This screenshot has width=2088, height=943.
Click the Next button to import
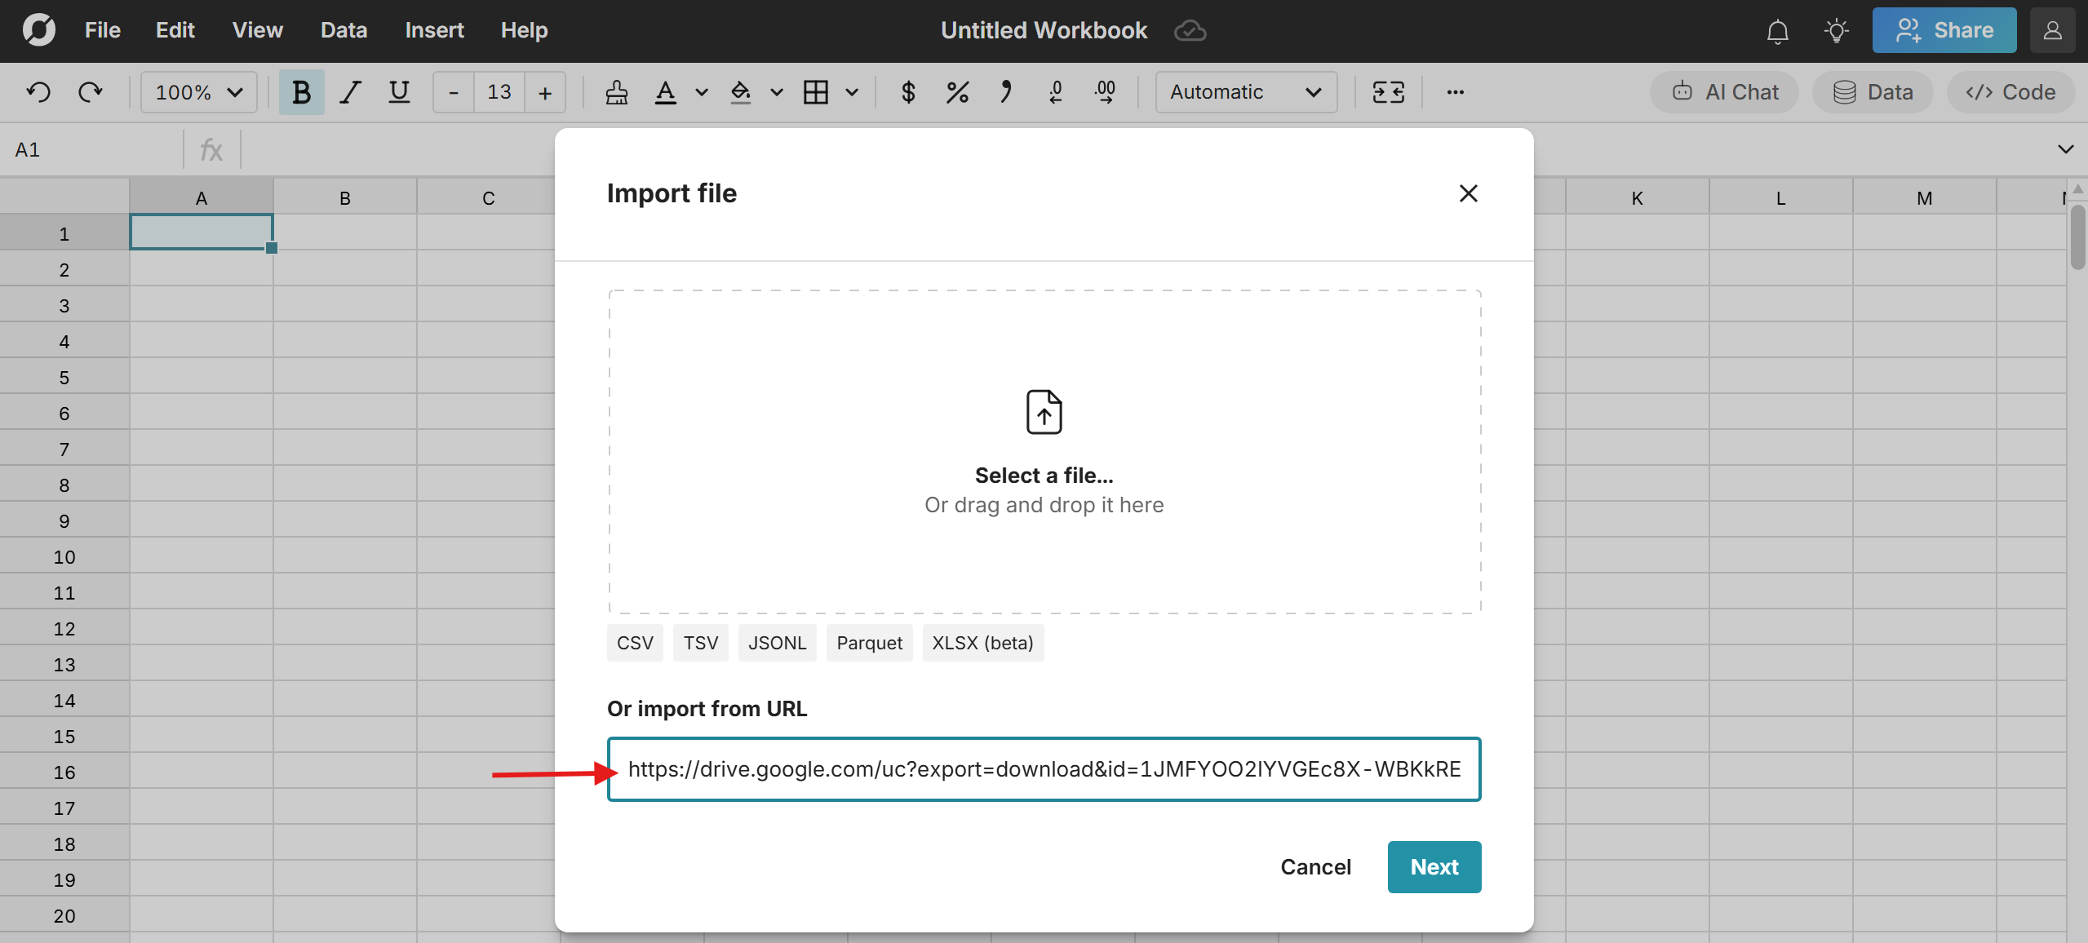click(x=1434, y=867)
